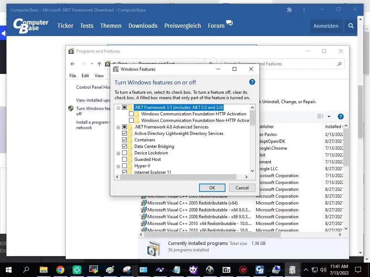This screenshot has height=277, width=370.
Task: Open the ComputerBase search magnifier
Action: pos(351,26)
